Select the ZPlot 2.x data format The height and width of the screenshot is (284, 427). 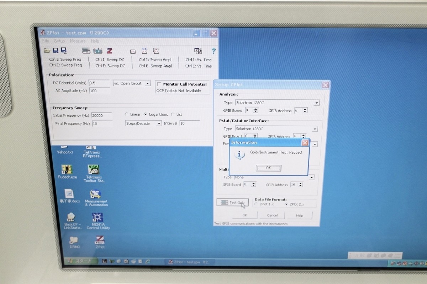[286, 204]
